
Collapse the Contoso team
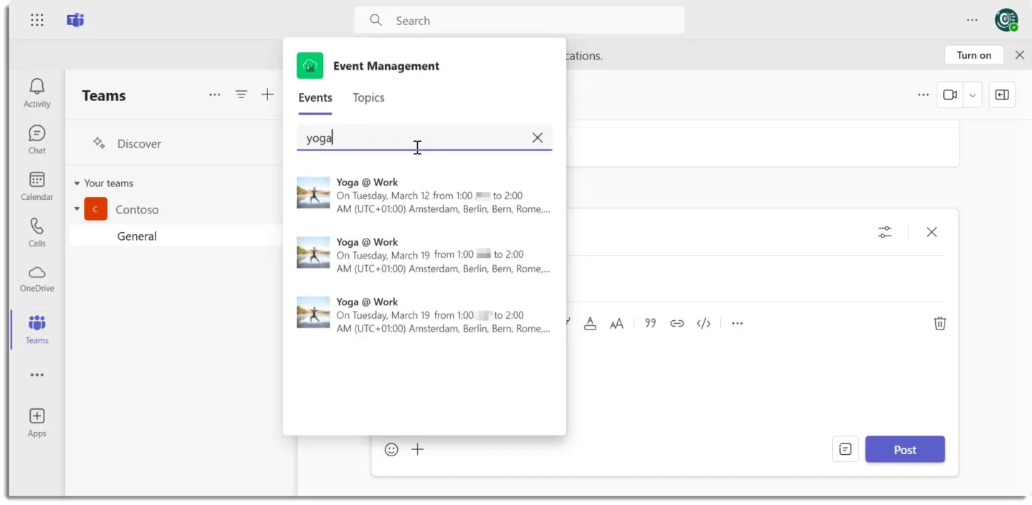coord(77,210)
